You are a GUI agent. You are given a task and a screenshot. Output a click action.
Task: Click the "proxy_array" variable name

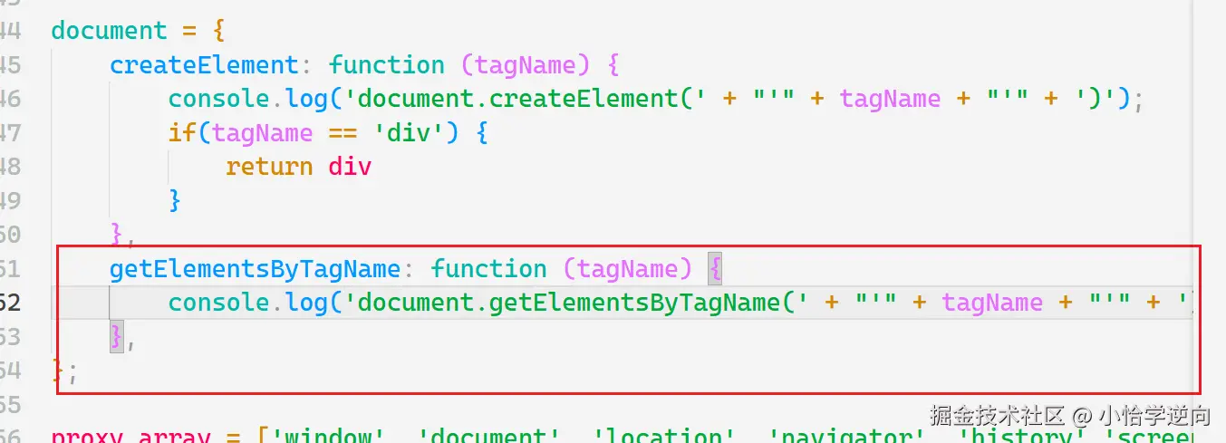[x=131, y=436]
